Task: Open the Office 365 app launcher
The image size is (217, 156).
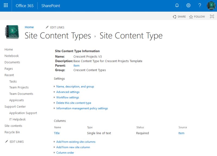Action: tap(6, 6)
